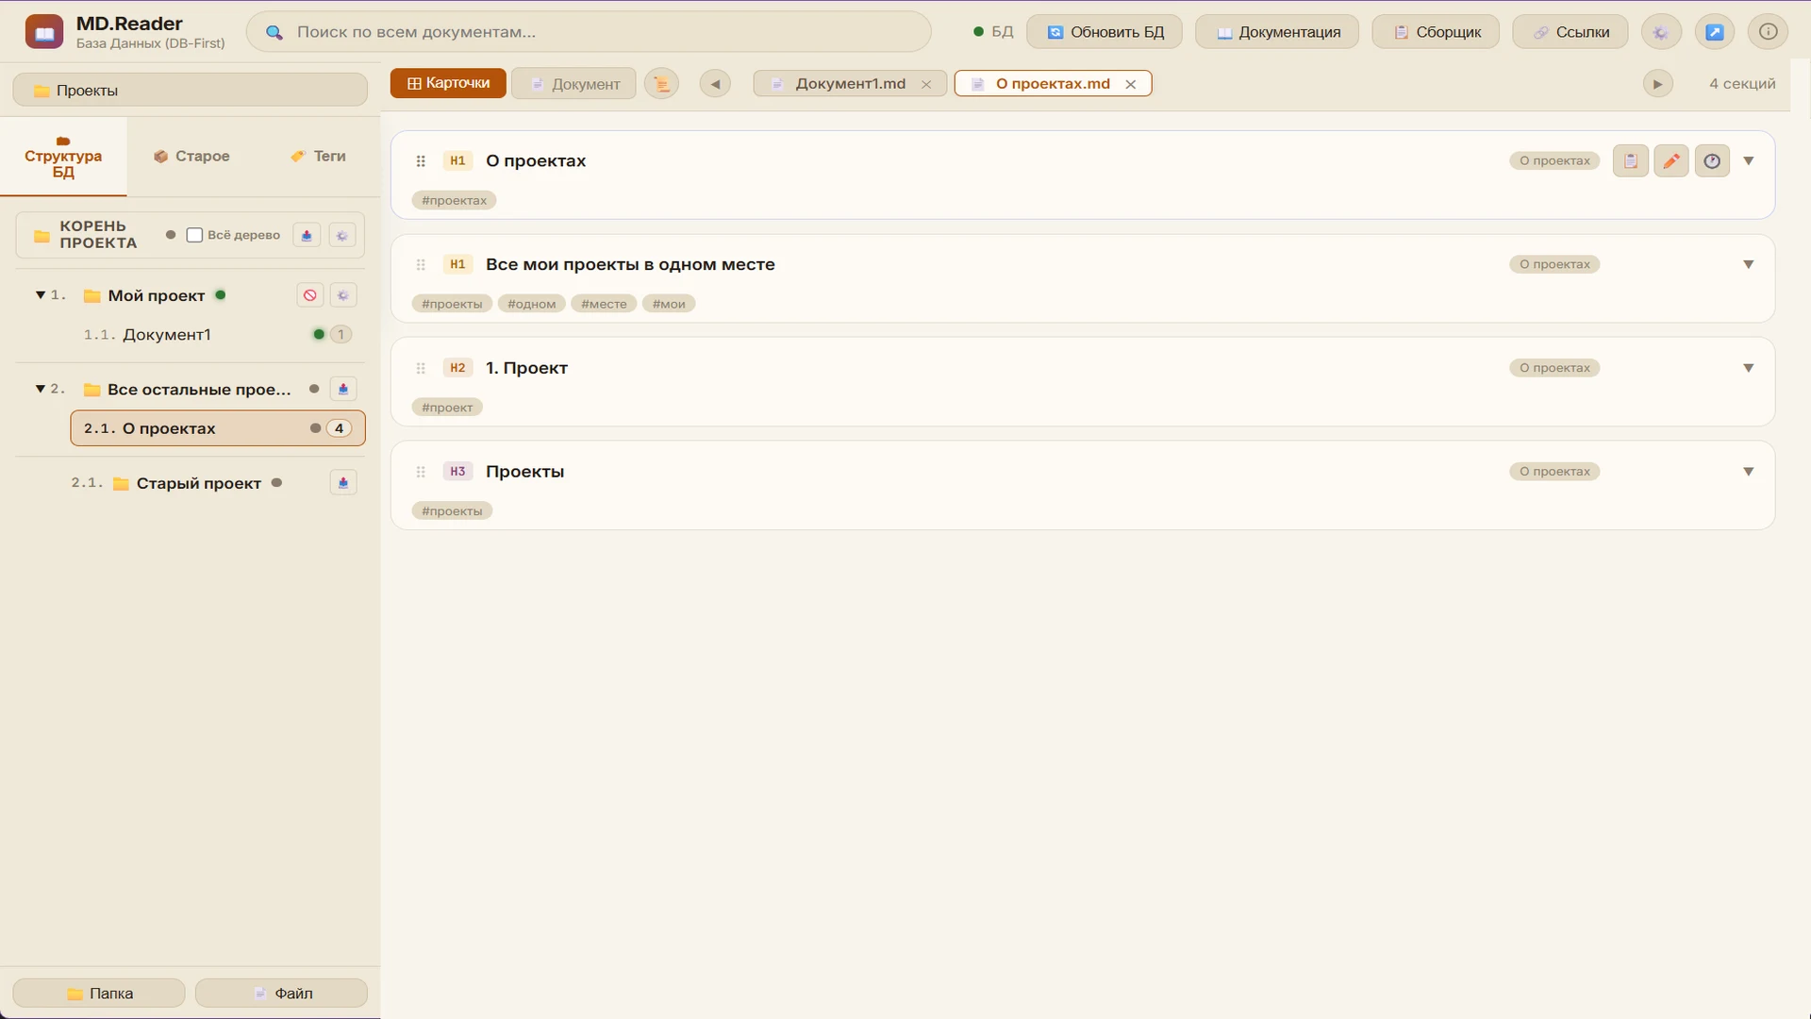
Task: Click drag handle of the О проектах card
Action: [x=421, y=161]
